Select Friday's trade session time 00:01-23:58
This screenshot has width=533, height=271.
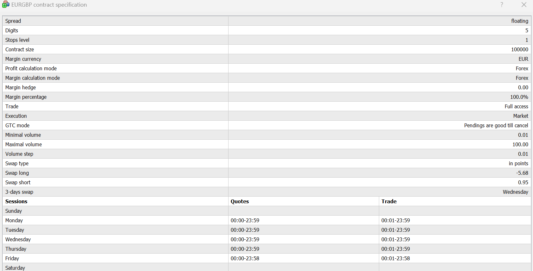[x=395, y=258]
